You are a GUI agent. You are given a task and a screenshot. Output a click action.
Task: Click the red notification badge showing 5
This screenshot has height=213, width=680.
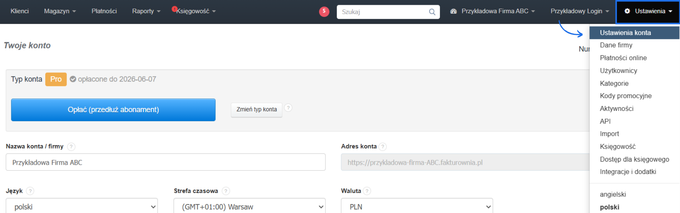pyautogui.click(x=324, y=11)
